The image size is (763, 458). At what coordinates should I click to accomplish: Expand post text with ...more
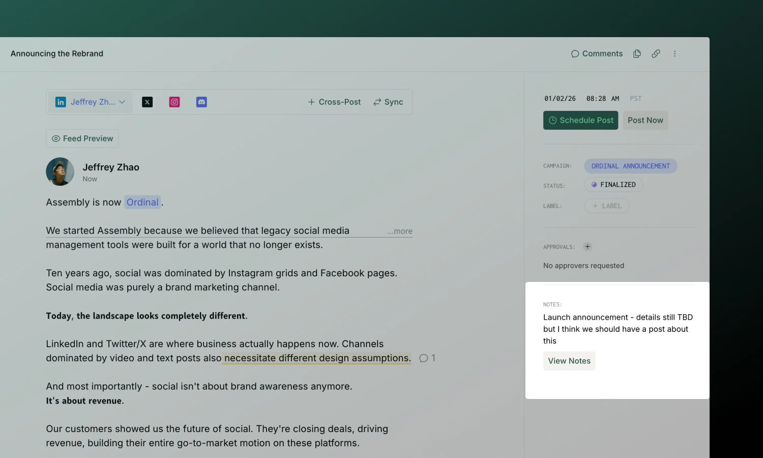tap(399, 231)
